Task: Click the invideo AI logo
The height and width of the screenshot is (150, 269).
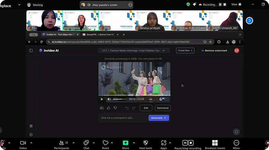Action: [49, 51]
